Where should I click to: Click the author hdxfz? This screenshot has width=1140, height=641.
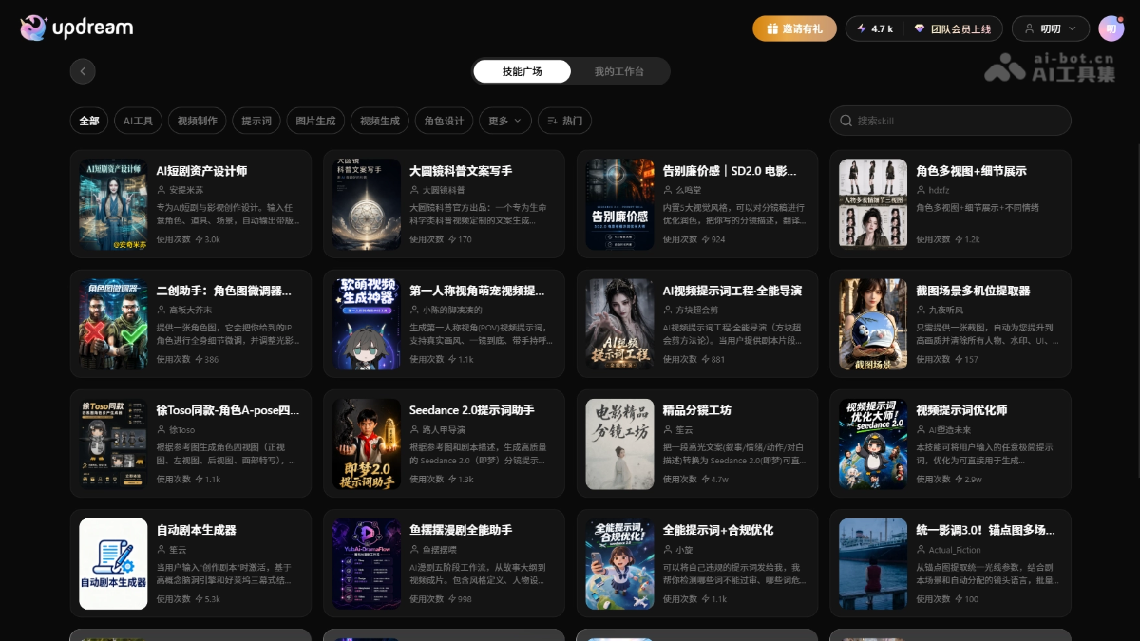coord(939,190)
